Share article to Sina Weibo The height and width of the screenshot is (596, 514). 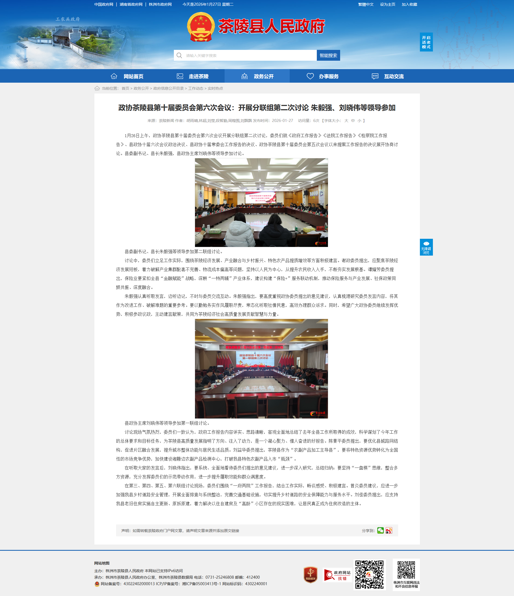pos(389,530)
